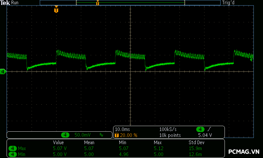Click the Std Dev column header
This screenshot has height=158, width=263.
click(196, 143)
